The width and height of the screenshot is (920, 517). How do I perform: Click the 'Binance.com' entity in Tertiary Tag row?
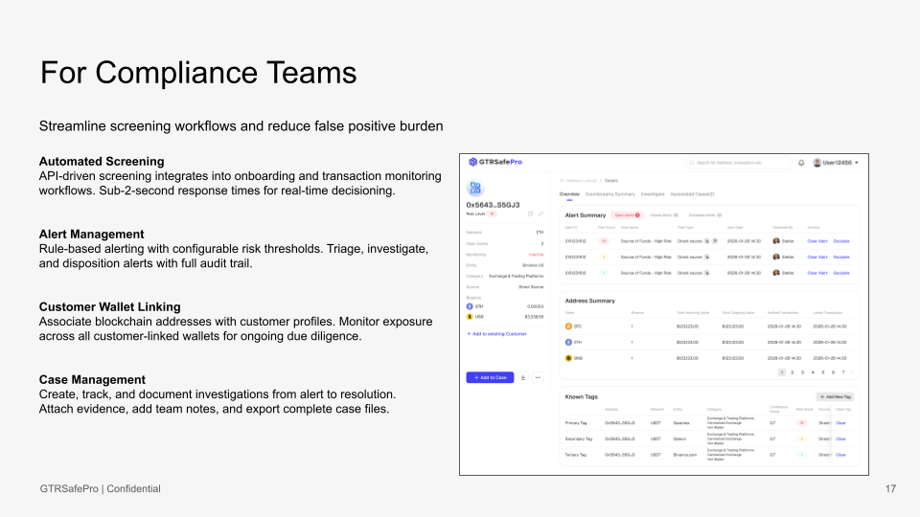click(684, 454)
